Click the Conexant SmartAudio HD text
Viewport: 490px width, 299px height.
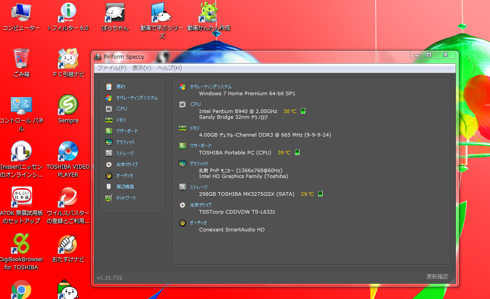(x=232, y=230)
